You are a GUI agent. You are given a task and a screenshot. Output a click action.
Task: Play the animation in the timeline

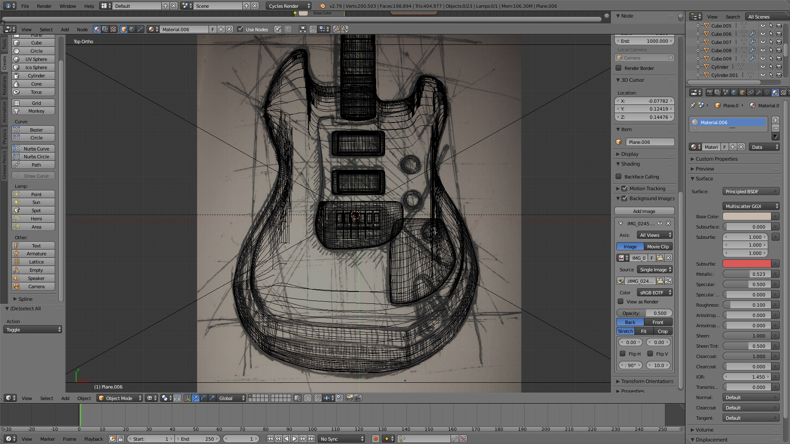coord(295,439)
